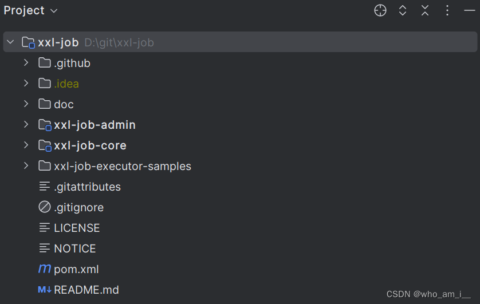Expand the xxl-job-executor-samples folder
Viewport: 480px width, 304px height.
[26, 166]
